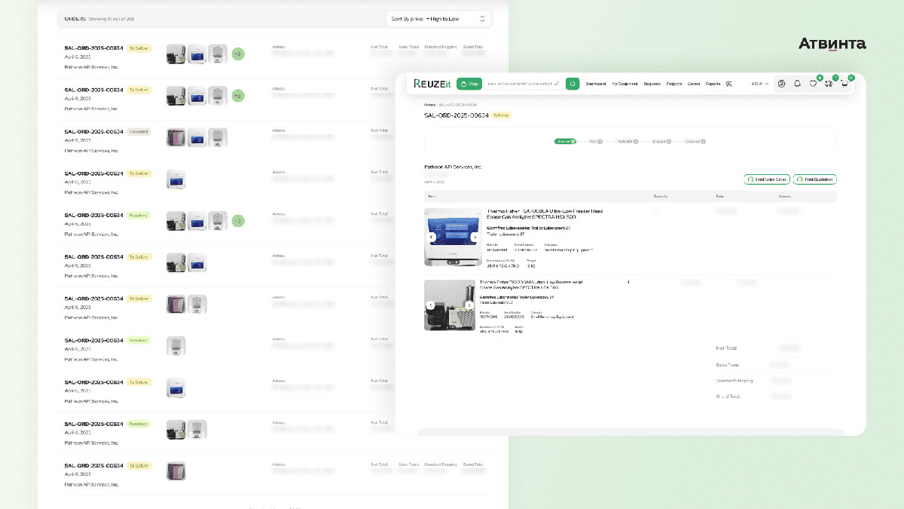Open notifications bell icon

(x=797, y=84)
